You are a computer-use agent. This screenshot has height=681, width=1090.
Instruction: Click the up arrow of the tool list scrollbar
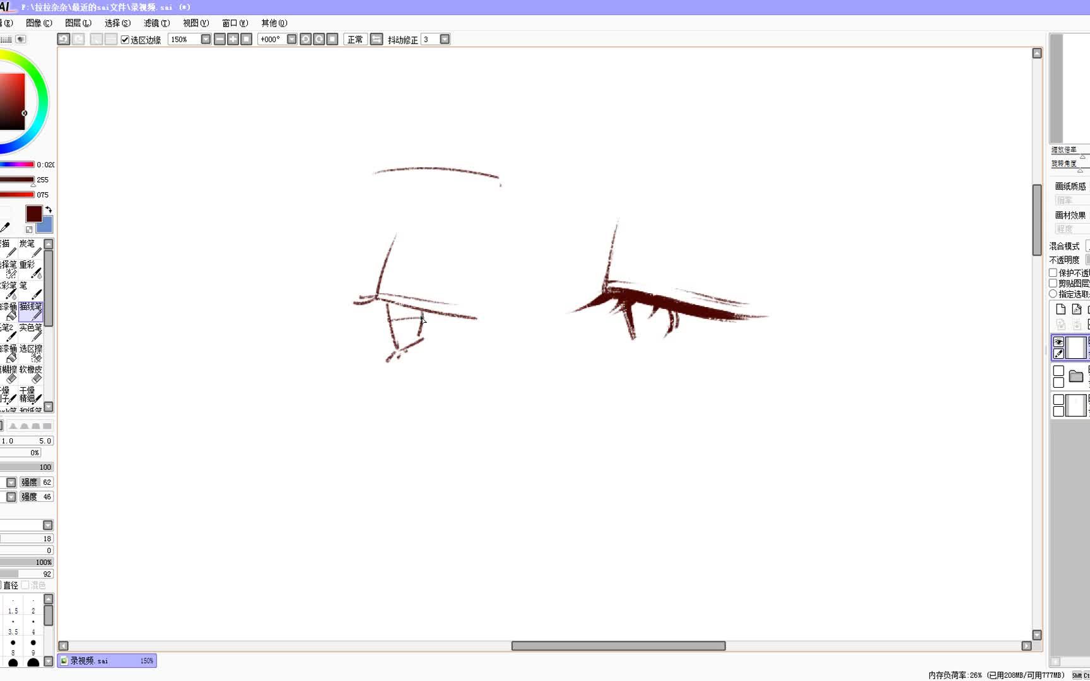(49, 244)
